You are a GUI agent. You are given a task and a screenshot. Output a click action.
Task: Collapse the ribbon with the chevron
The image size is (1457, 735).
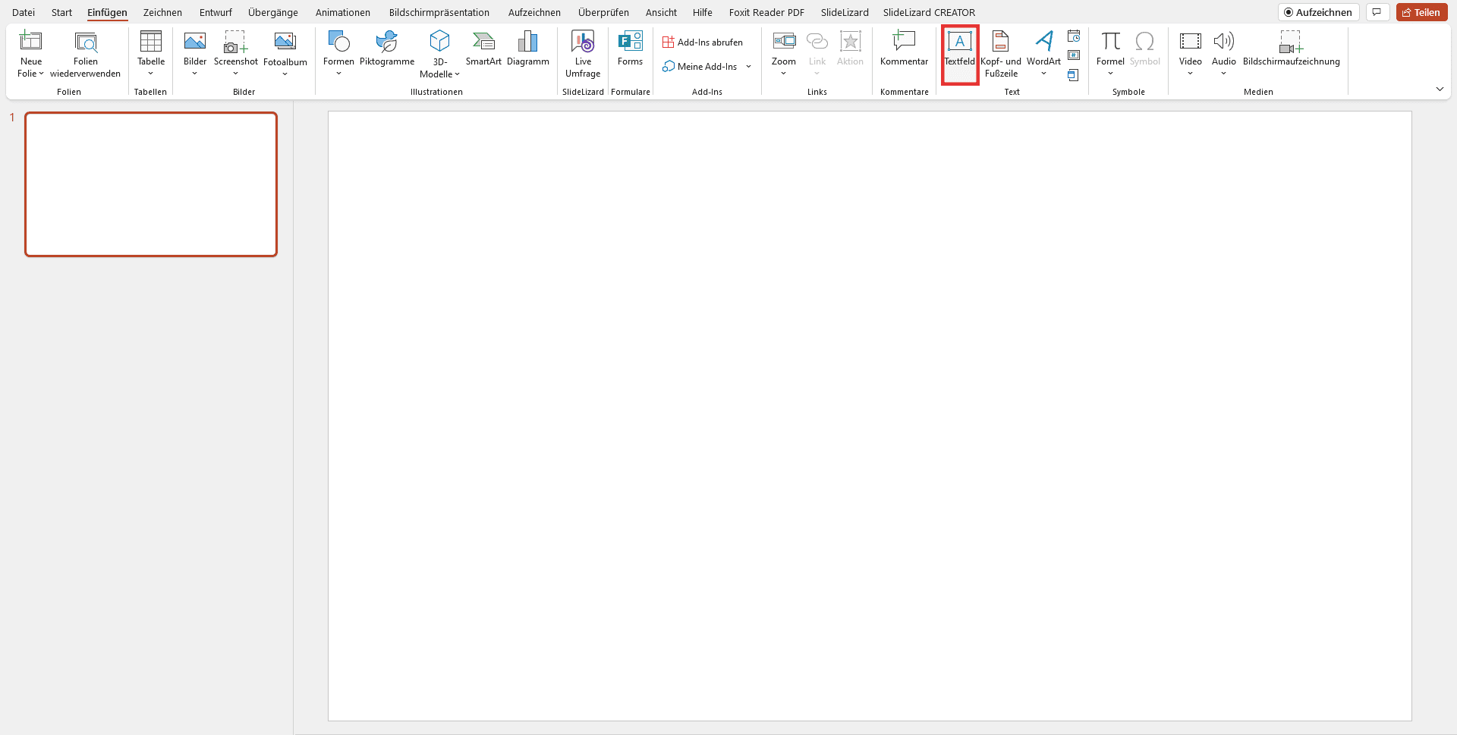1440,90
